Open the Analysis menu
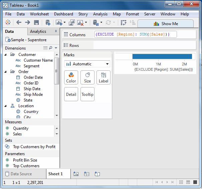This screenshot has width=202, height=189. tap(100, 14)
